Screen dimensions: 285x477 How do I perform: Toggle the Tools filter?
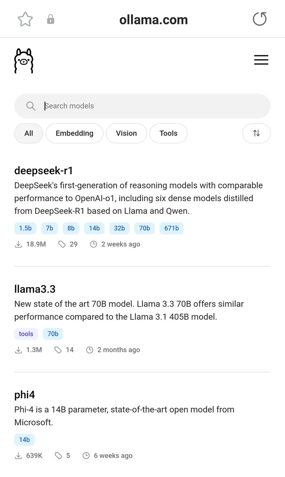point(168,133)
